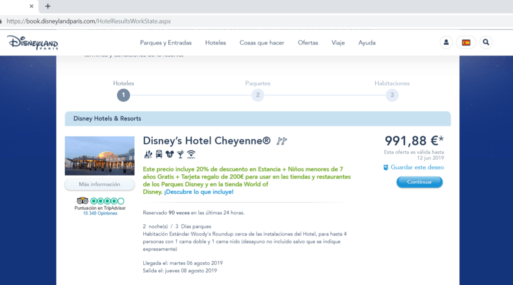The image size is (513, 285).
Task: Open a new browser tab
Action: [48, 6]
